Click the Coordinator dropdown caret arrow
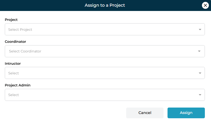The height and width of the screenshot is (122, 211). [199, 51]
